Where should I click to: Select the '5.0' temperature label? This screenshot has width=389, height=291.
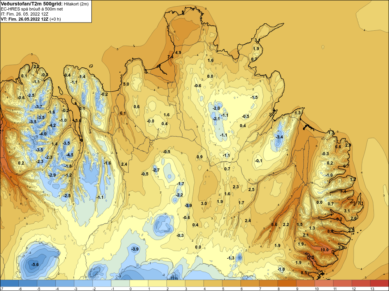coord(126,84)
